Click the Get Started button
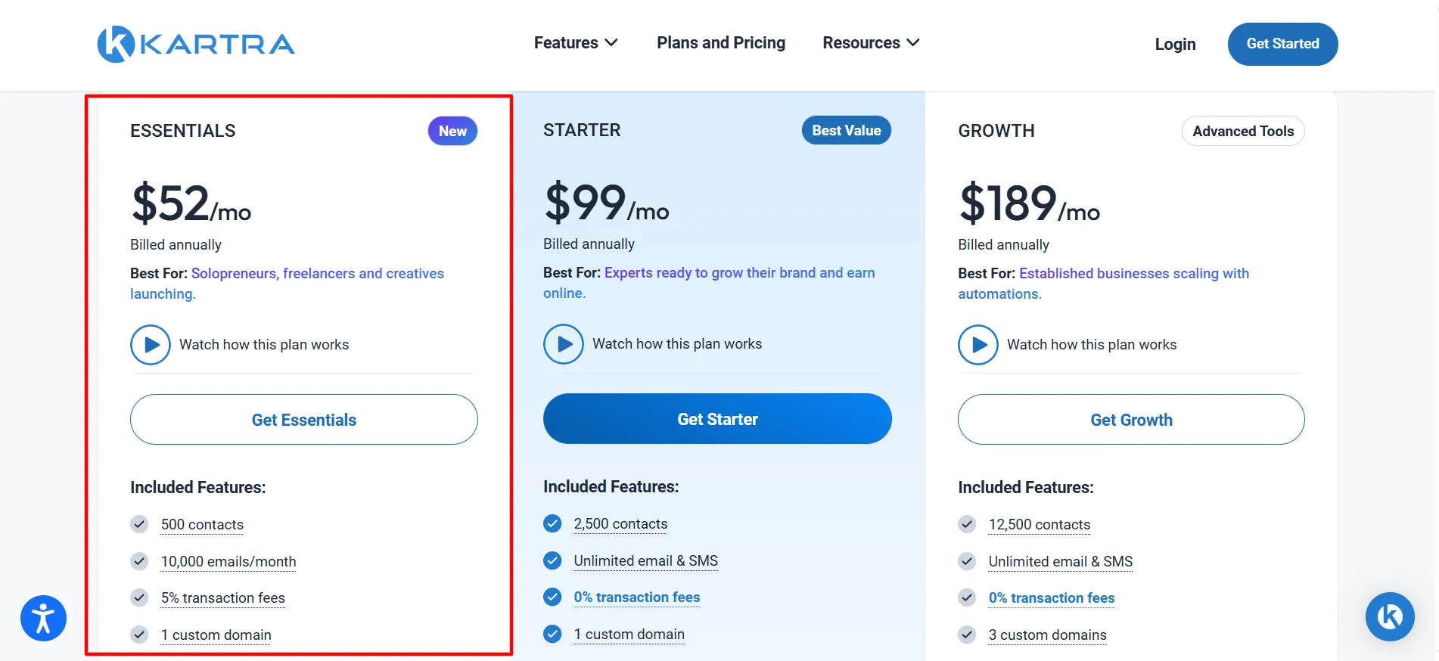Screen dimensions: 1439x661 point(1282,44)
